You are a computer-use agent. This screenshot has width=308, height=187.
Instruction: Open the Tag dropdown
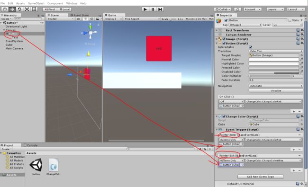(245, 25)
